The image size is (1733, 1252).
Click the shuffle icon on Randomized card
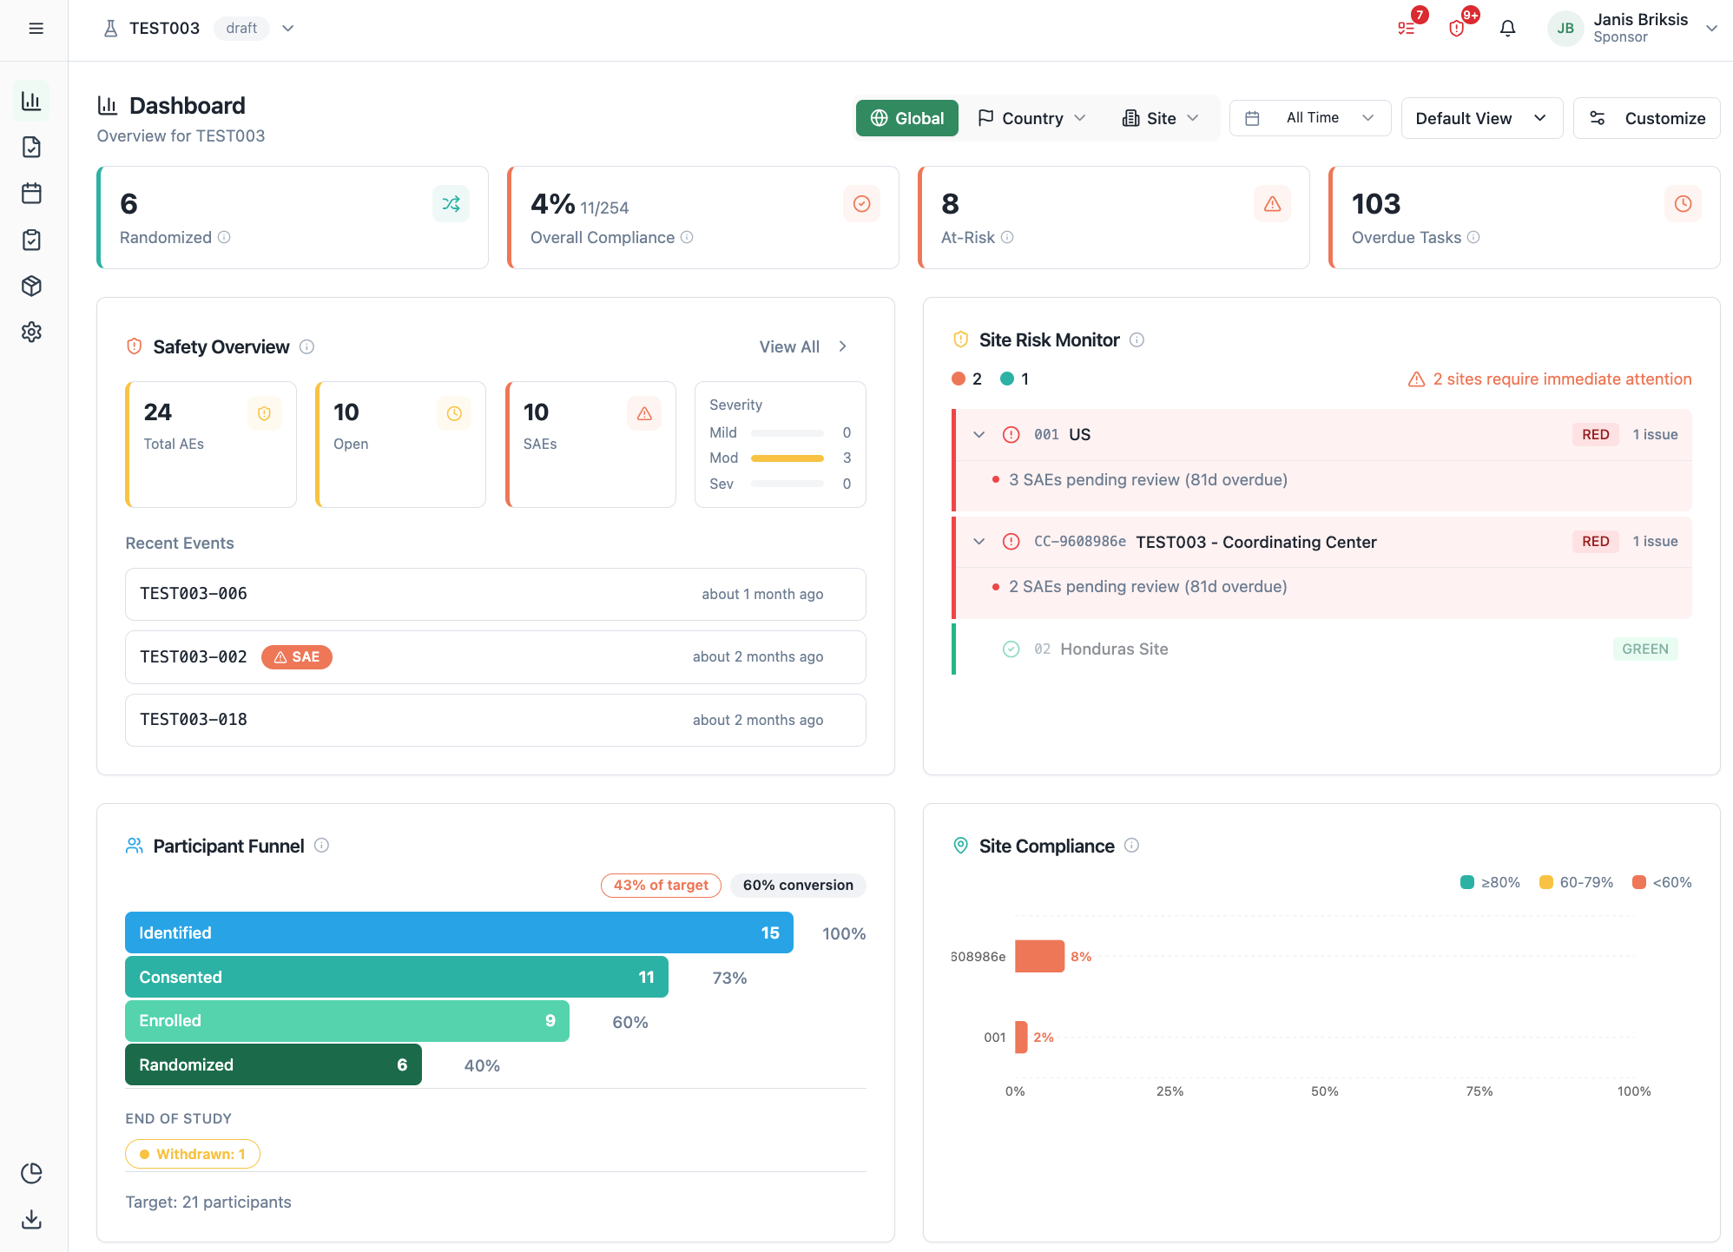(451, 204)
